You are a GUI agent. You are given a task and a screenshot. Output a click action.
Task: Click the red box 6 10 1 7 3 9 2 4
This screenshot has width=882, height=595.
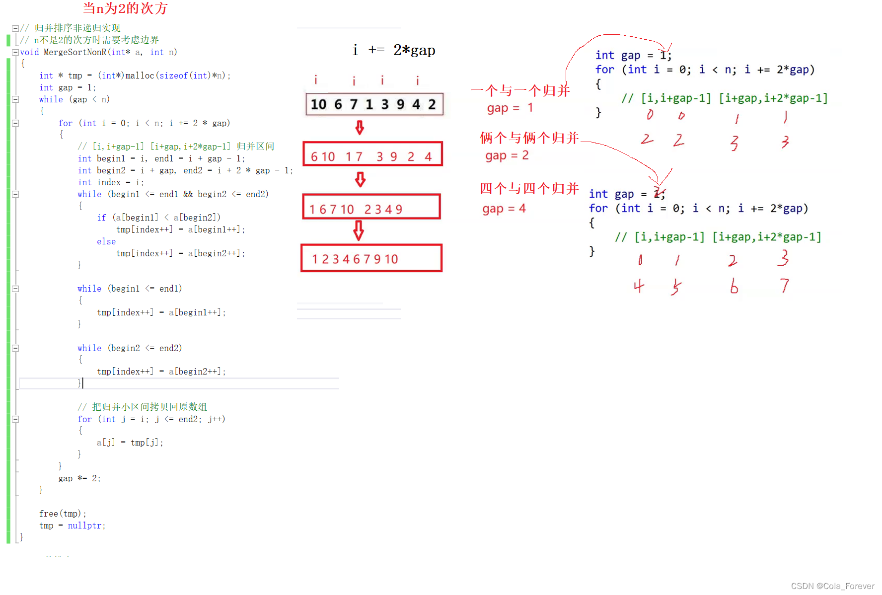coord(372,154)
